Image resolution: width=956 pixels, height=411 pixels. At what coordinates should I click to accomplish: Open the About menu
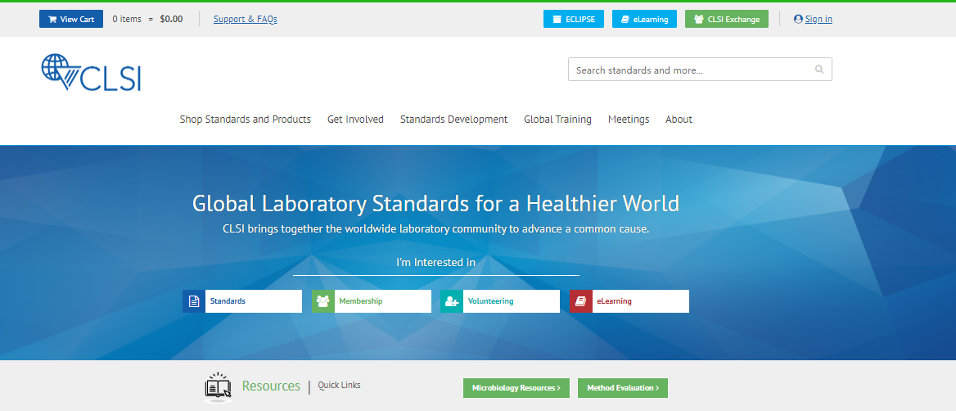pyautogui.click(x=679, y=120)
